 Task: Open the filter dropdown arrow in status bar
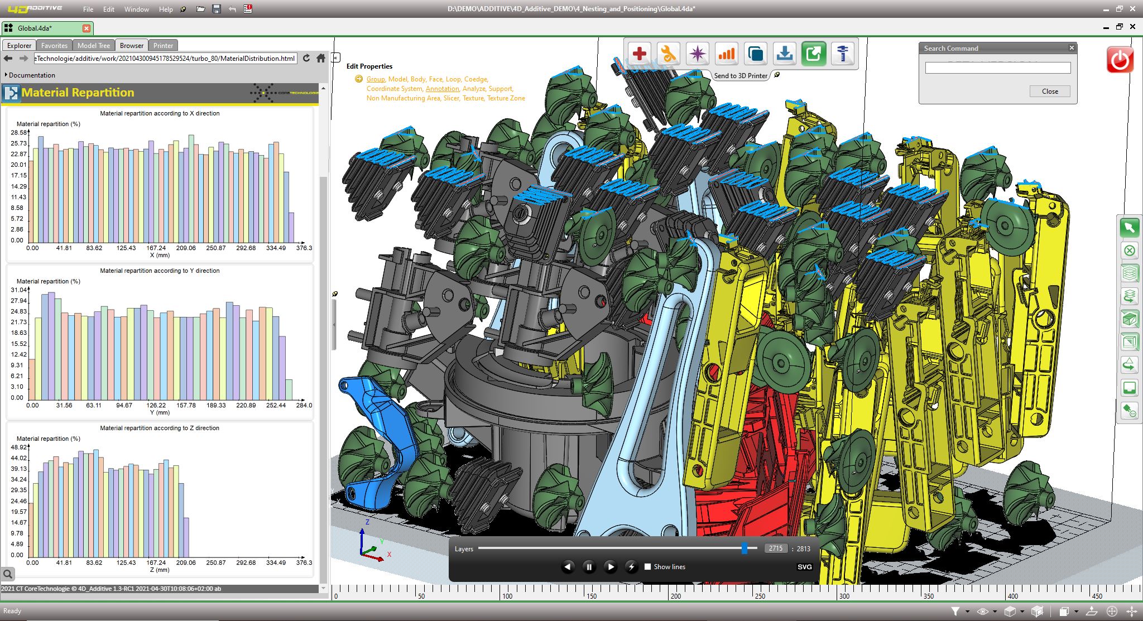click(x=967, y=612)
